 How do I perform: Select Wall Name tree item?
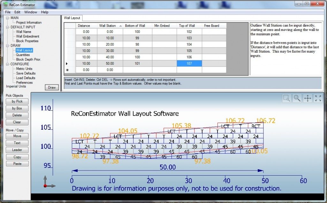[24, 32]
